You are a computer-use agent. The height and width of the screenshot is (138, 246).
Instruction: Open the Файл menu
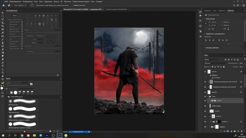[x=6, y=2]
